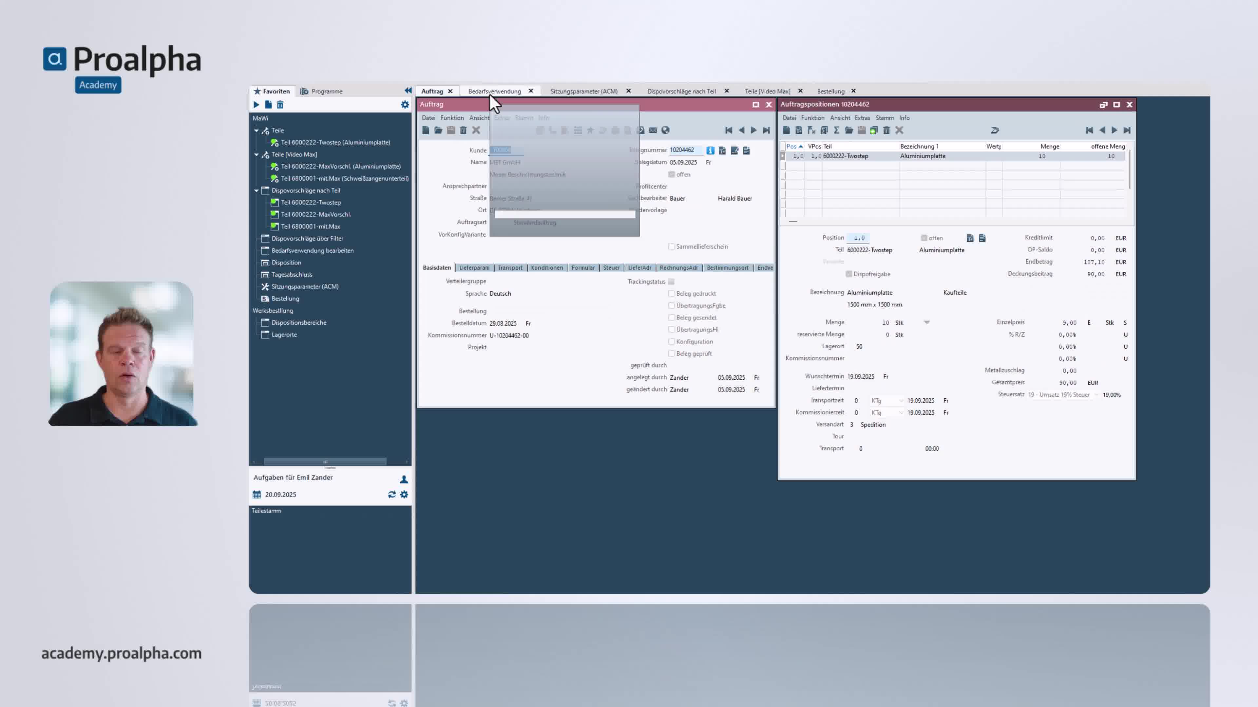Click green plus copy icon in Auftragspositionen
Screen dimensions: 1258x707
point(874,130)
